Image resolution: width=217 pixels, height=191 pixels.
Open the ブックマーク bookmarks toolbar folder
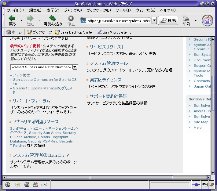39,32
